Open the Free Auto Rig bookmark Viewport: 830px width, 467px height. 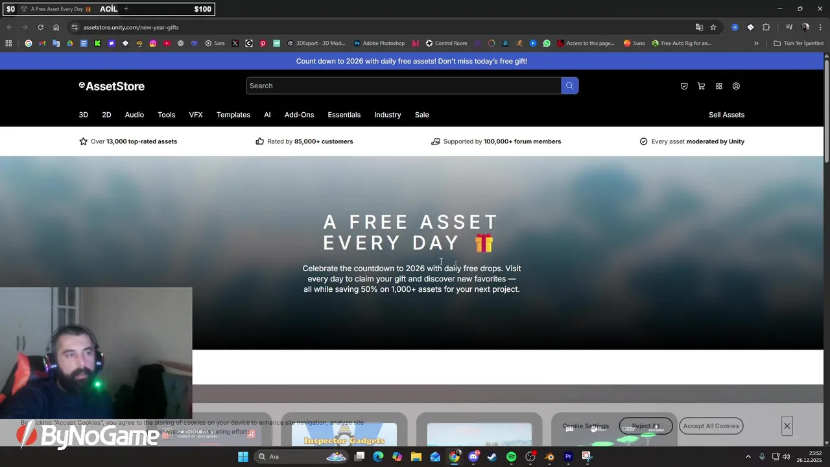[682, 43]
